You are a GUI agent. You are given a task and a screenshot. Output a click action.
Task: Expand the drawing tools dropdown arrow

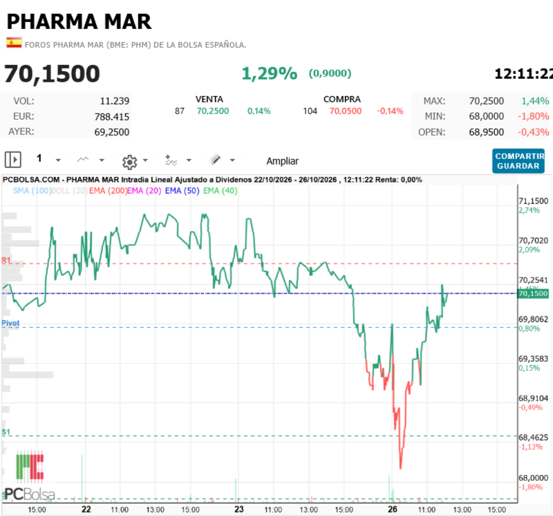tap(232, 160)
